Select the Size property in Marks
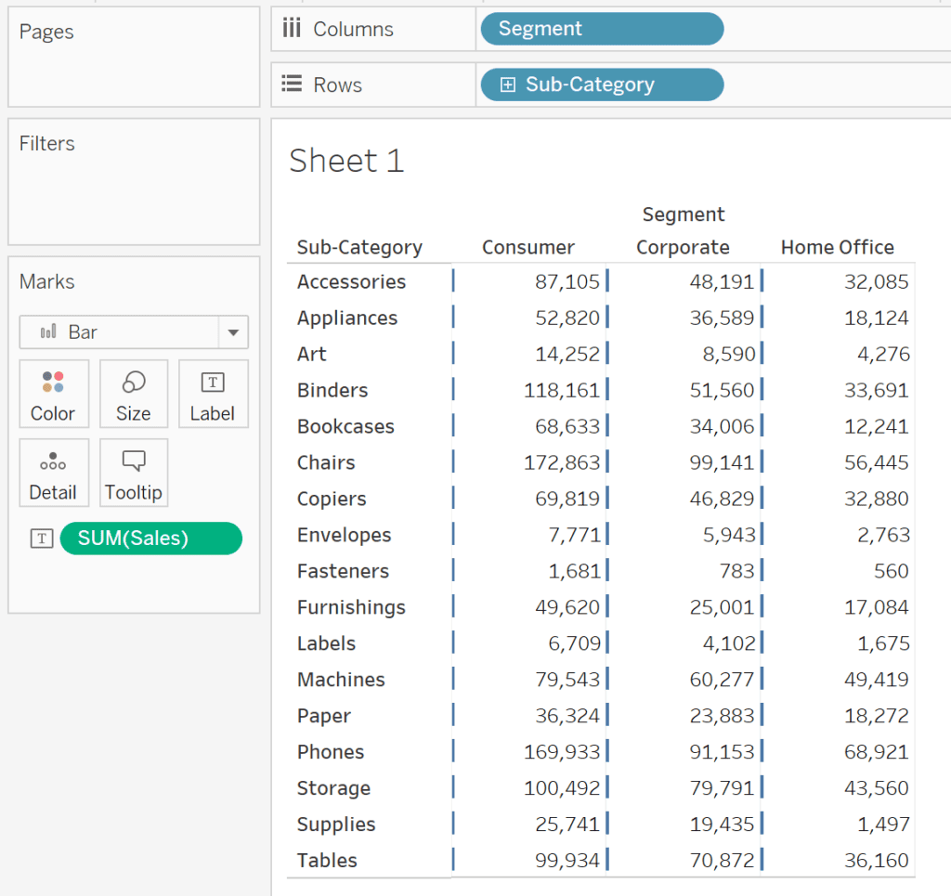The width and height of the screenshot is (951, 896). click(x=133, y=394)
